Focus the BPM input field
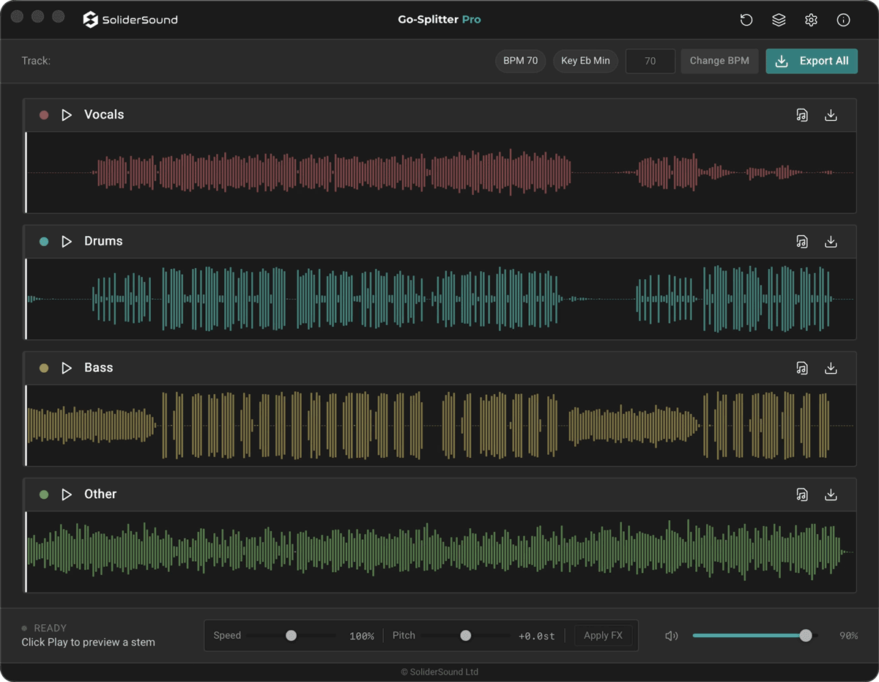The width and height of the screenshot is (879, 682). point(650,61)
